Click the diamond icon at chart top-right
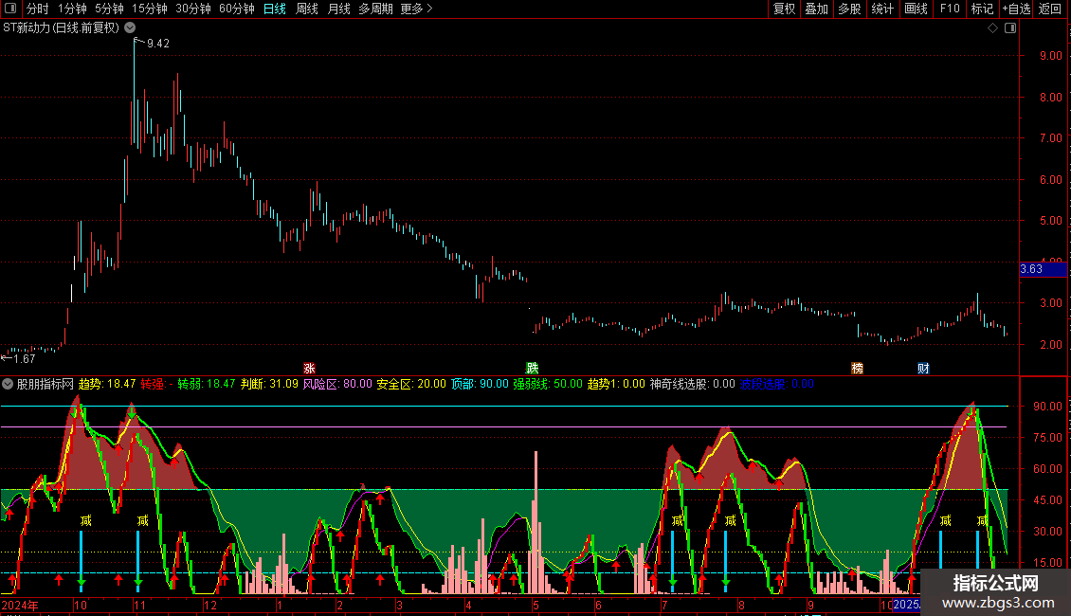Viewport: 1071px width, 616px height. [x=992, y=28]
